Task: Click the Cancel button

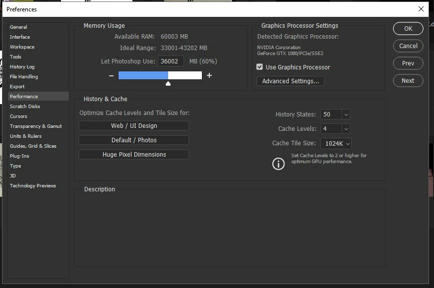Action: click(408, 46)
